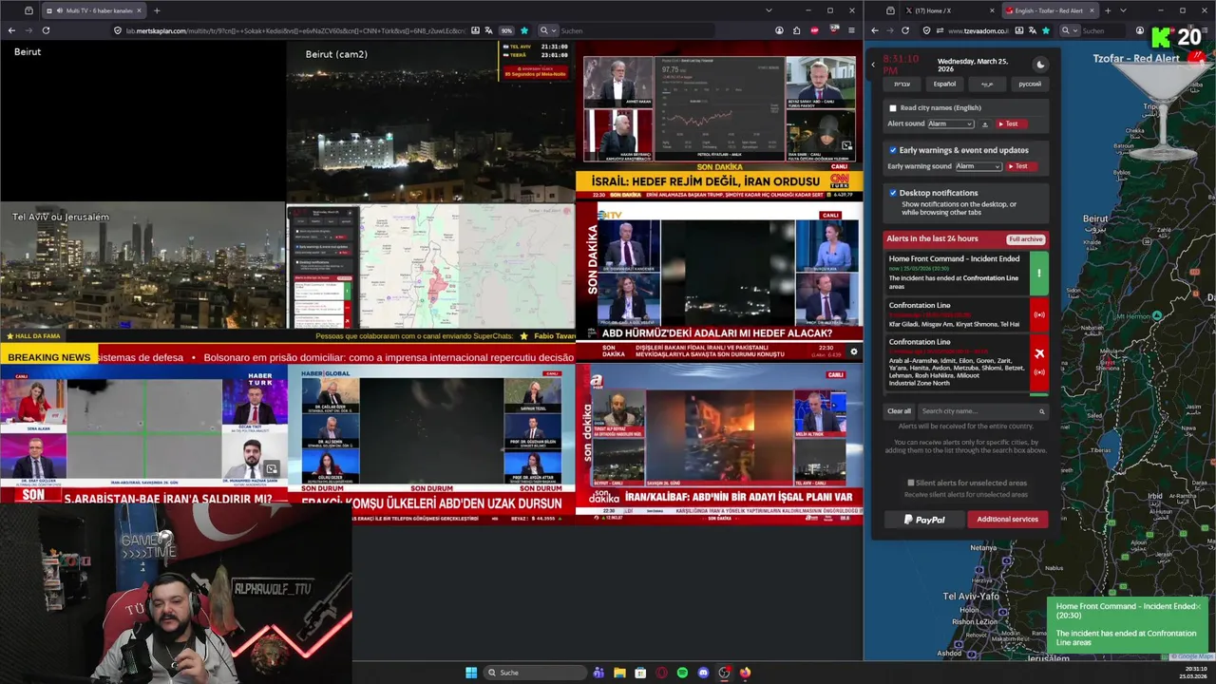Open Additional services
The image size is (1216, 684).
[x=1007, y=520]
